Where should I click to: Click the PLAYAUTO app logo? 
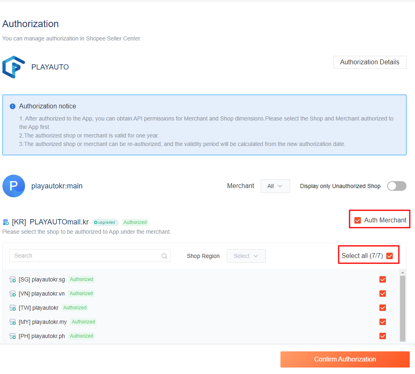pos(14,67)
